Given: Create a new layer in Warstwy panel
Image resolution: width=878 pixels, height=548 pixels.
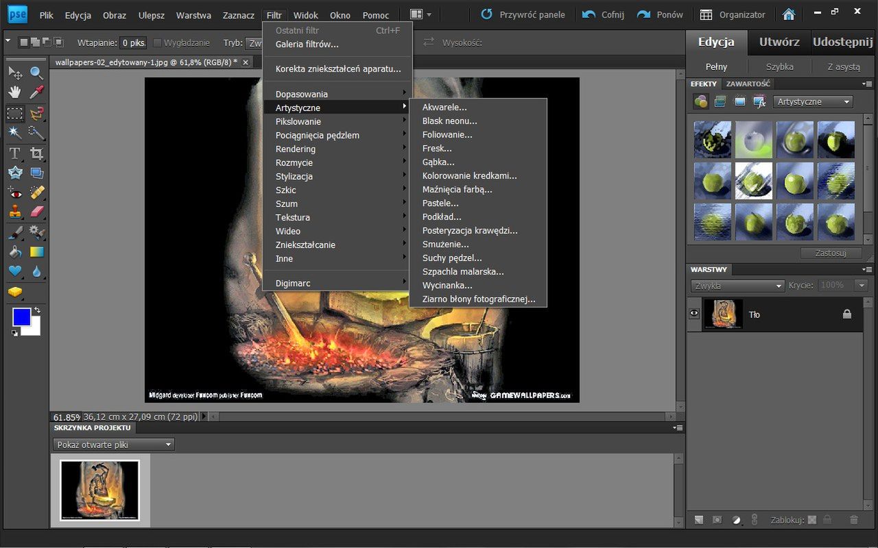Looking at the screenshot, I should 699,520.
